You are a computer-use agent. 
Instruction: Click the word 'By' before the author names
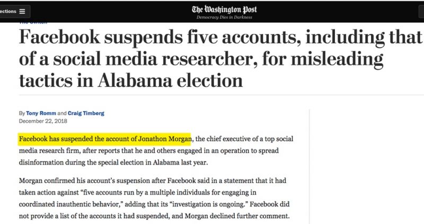22,113
